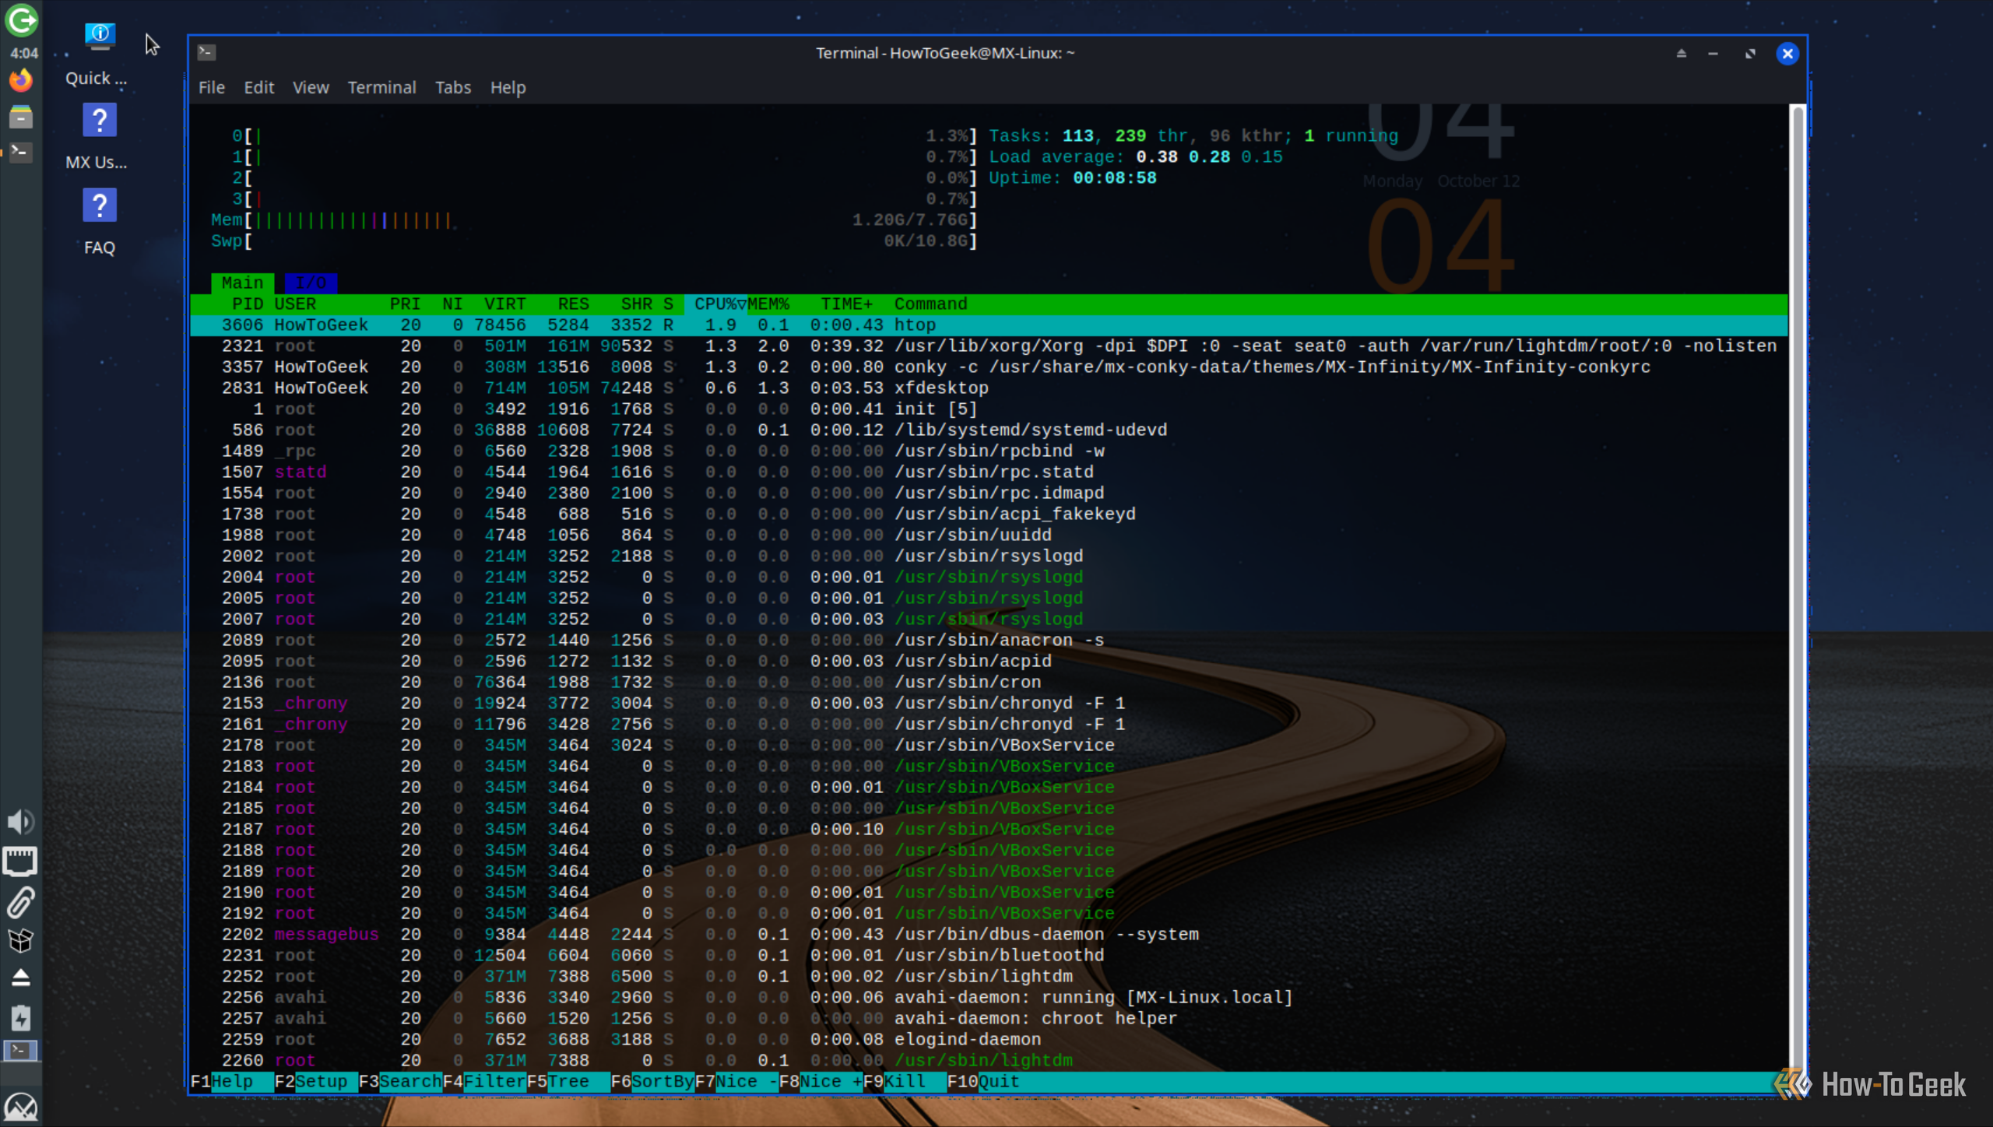Open the View menu

click(x=311, y=87)
